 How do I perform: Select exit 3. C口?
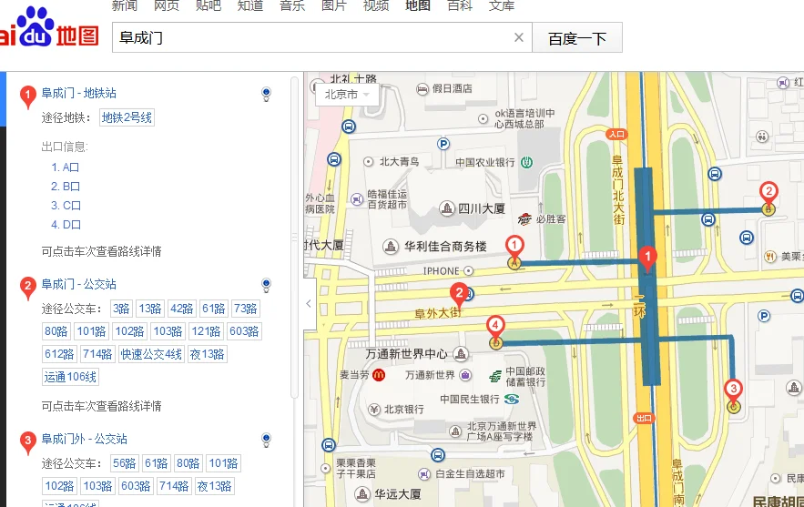click(66, 205)
